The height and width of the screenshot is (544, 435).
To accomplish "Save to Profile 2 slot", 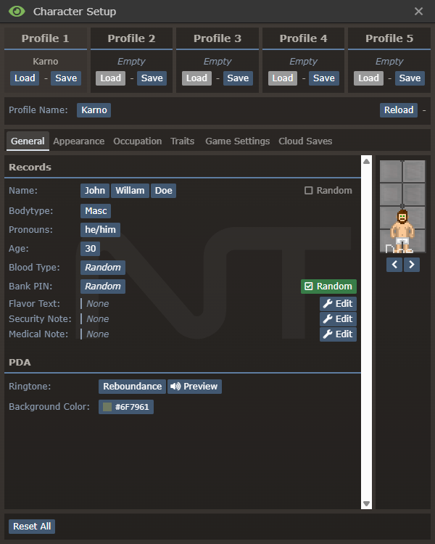I will 152,78.
